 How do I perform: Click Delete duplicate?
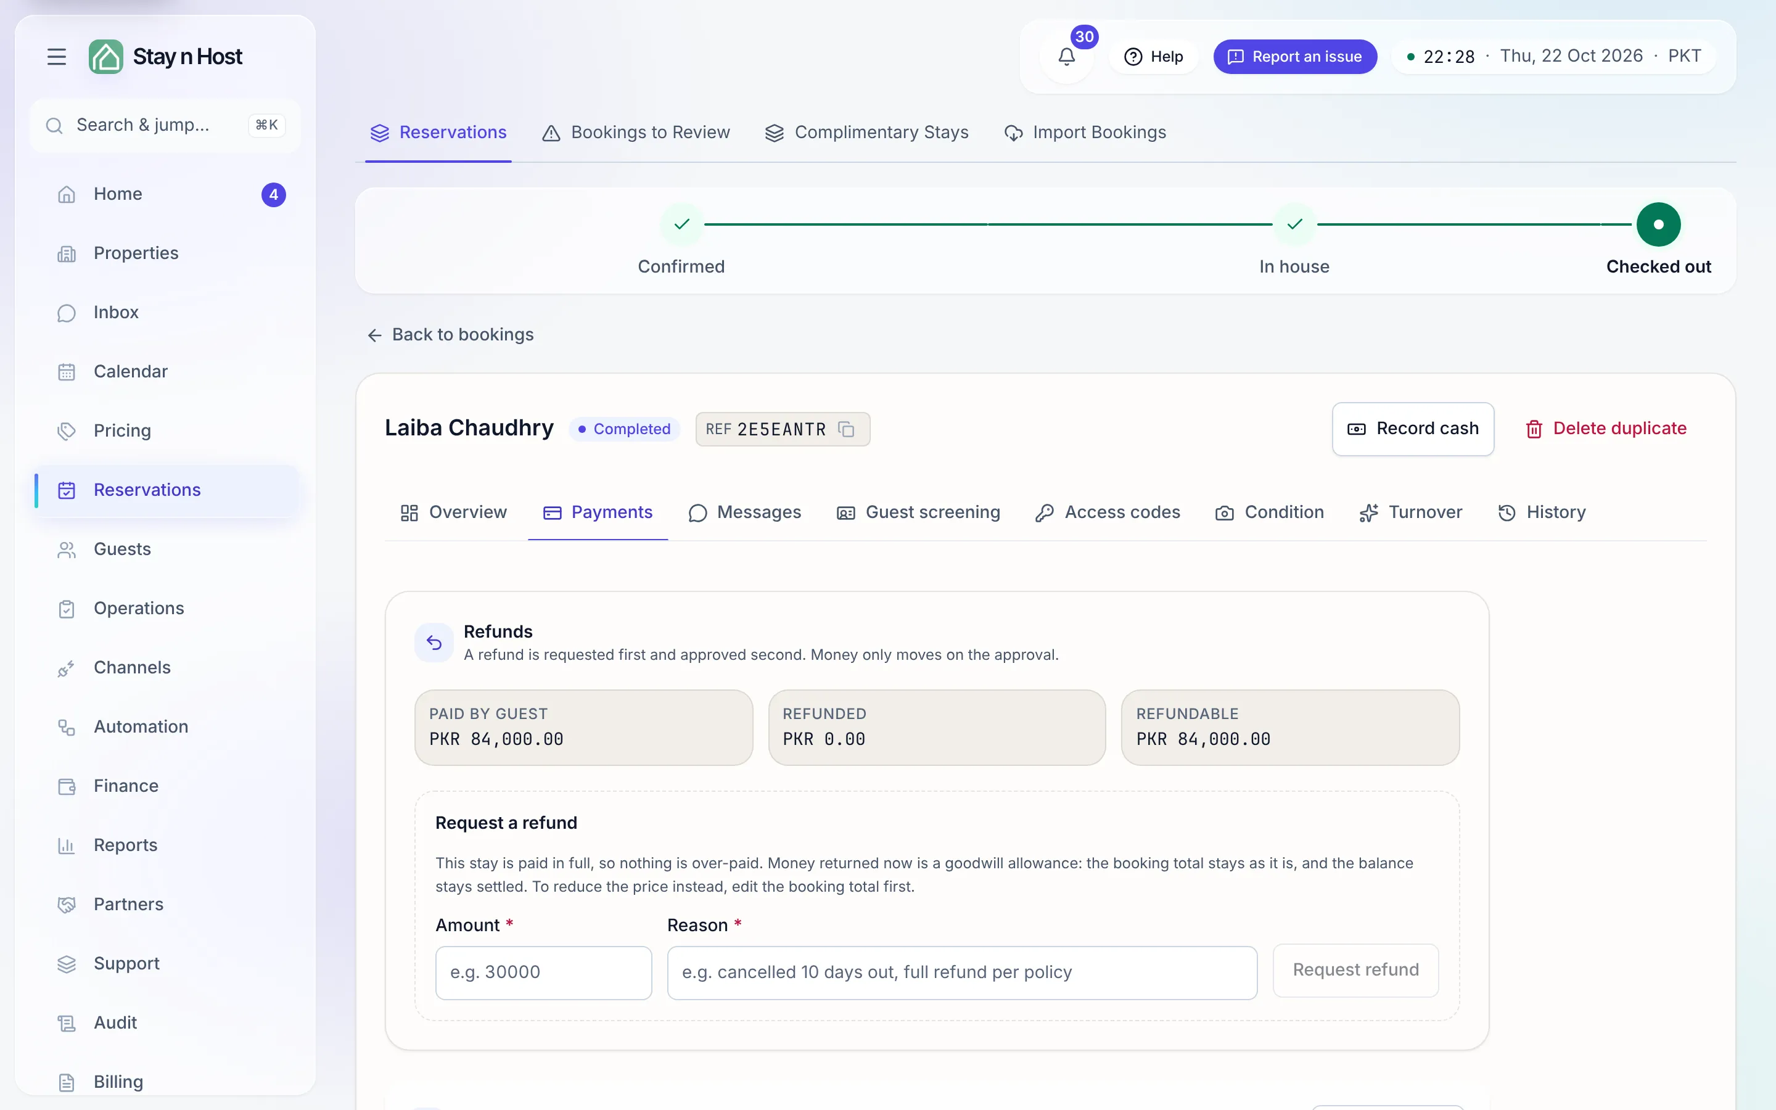pyautogui.click(x=1606, y=429)
